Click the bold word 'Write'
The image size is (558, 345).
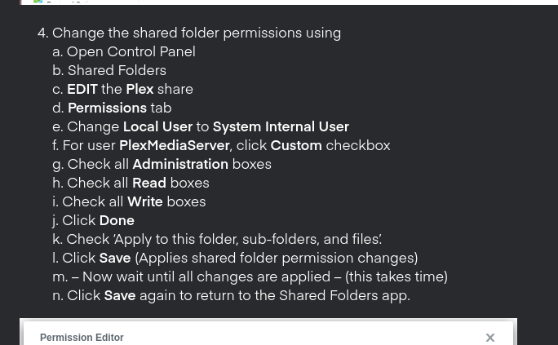click(x=145, y=202)
